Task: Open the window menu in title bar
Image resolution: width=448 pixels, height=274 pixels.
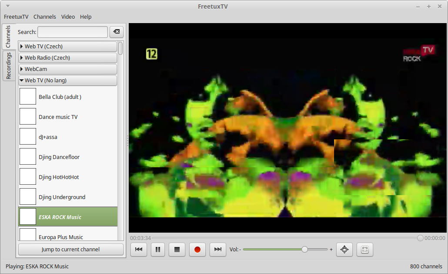Action: pyautogui.click(x=8, y=6)
